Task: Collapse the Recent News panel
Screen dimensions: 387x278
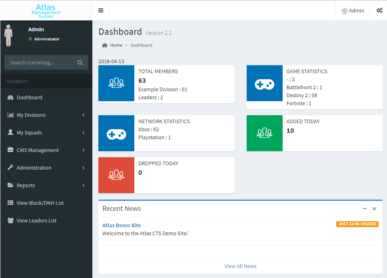Action: [x=364, y=209]
